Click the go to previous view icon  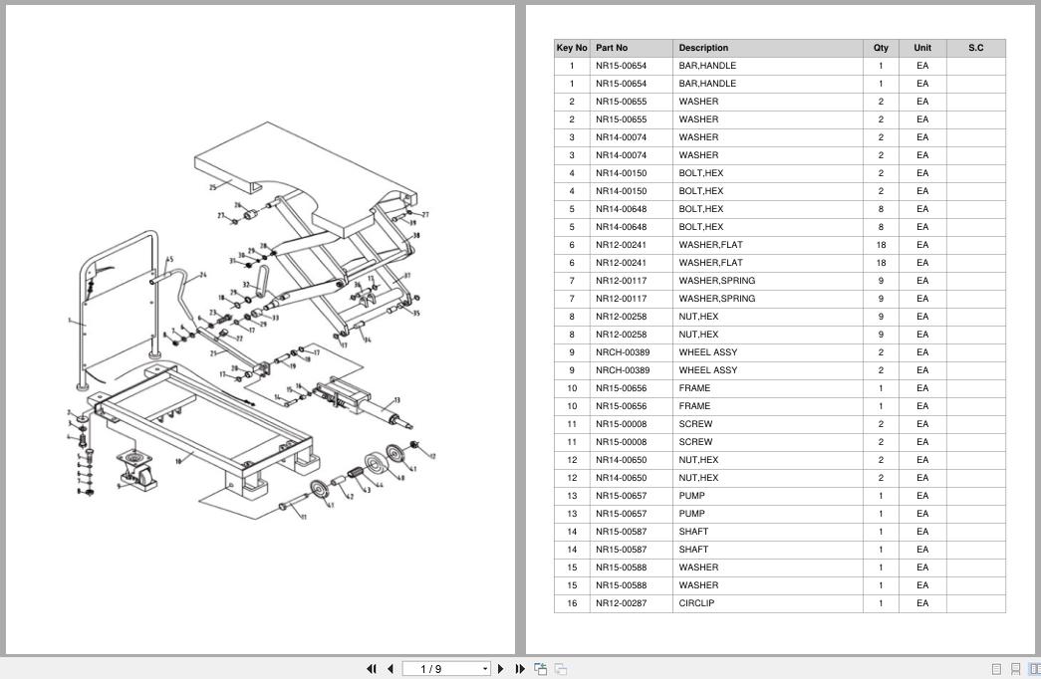(x=540, y=669)
